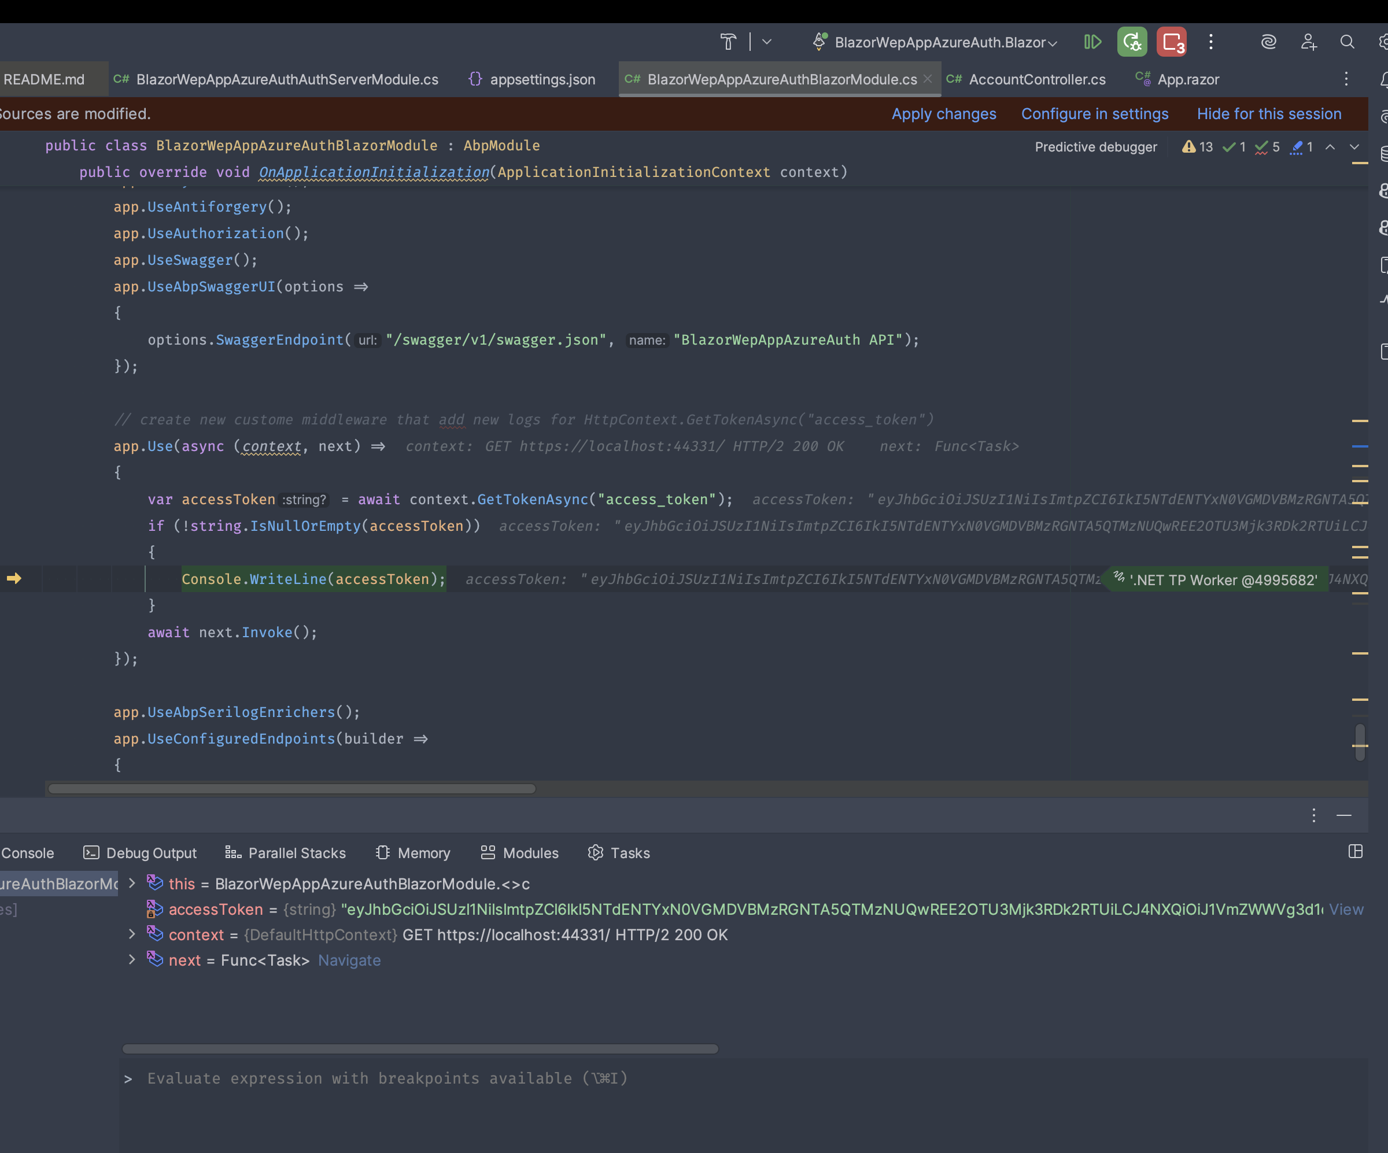The image size is (1388, 1153).
Task: Toggle the debugger layout settings icon
Action: (1355, 852)
